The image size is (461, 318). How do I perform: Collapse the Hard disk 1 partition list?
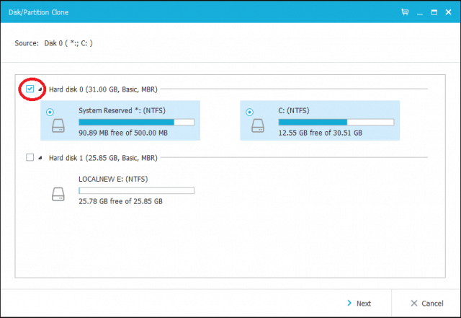click(40, 158)
